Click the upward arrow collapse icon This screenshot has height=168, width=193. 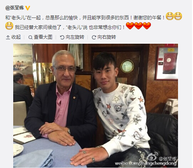pyautogui.click(x=8, y=37)
